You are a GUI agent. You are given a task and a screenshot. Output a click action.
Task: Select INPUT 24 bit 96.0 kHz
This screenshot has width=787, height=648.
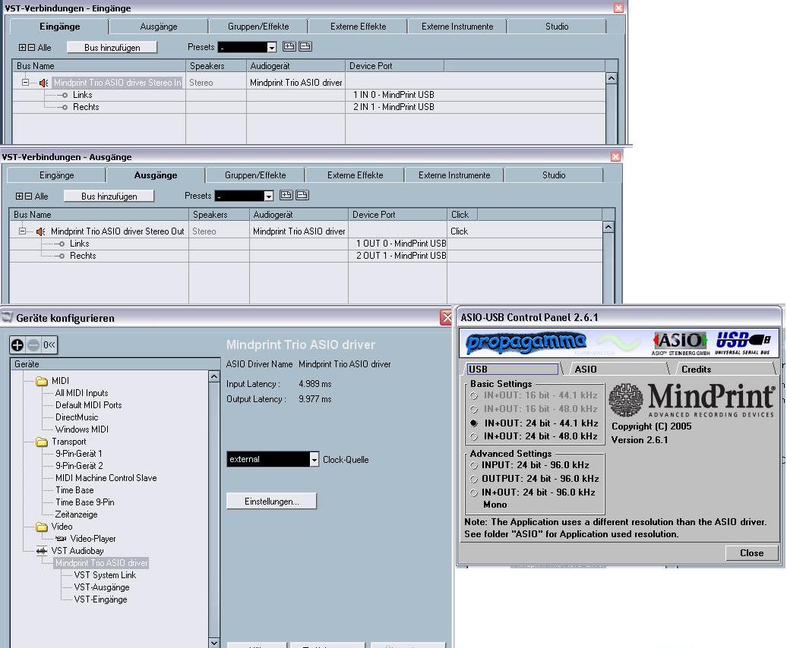tap(473, 466)
